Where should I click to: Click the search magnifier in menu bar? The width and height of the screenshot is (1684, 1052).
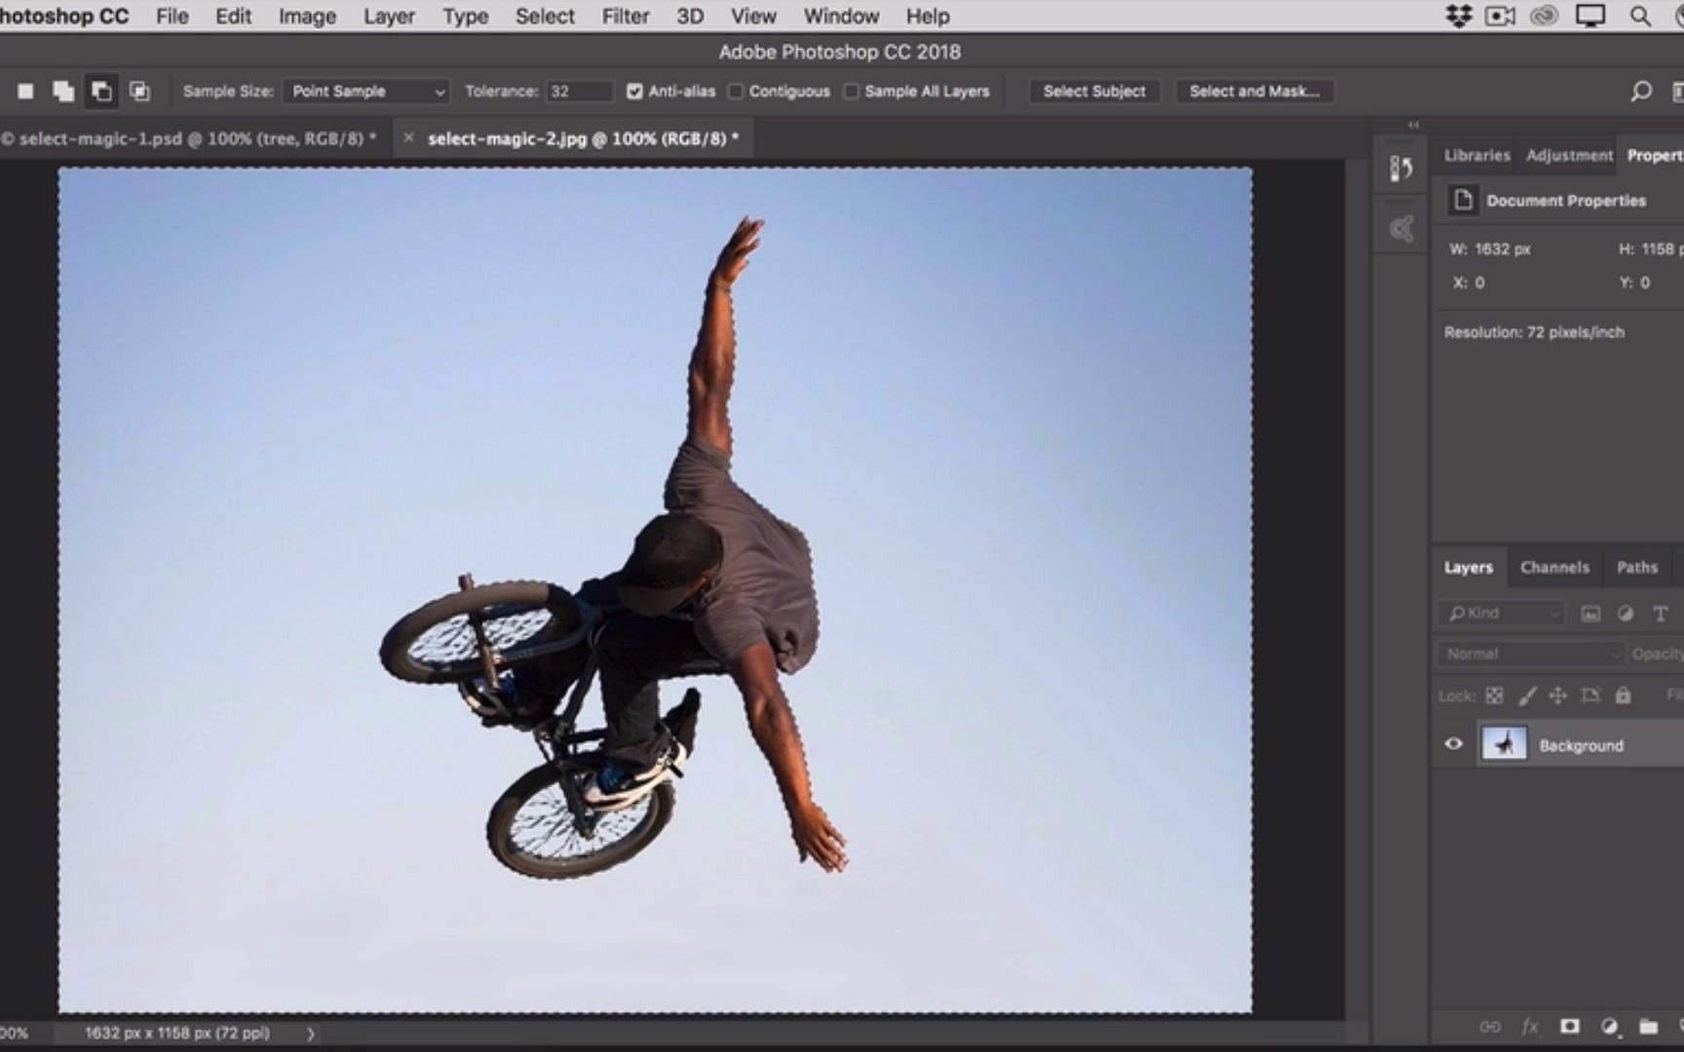click(x=1639, y=16)
